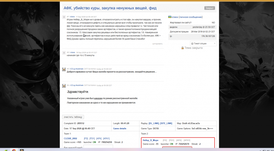
Task: Open CLEAR_2002 player profile
Action: 70,138
